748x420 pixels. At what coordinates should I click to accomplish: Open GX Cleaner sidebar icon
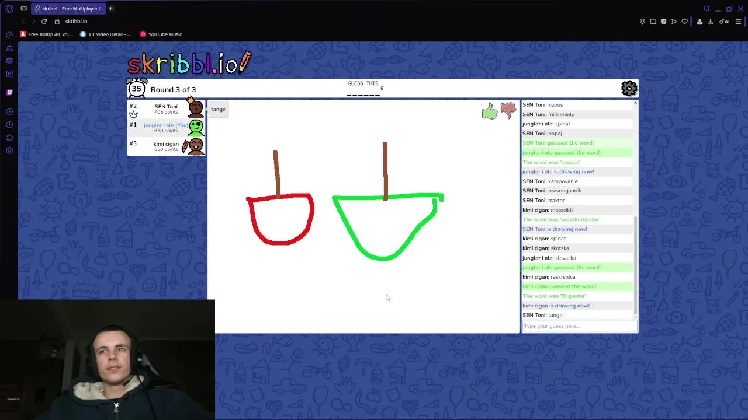pyautogui.click(x=9, y=48)
